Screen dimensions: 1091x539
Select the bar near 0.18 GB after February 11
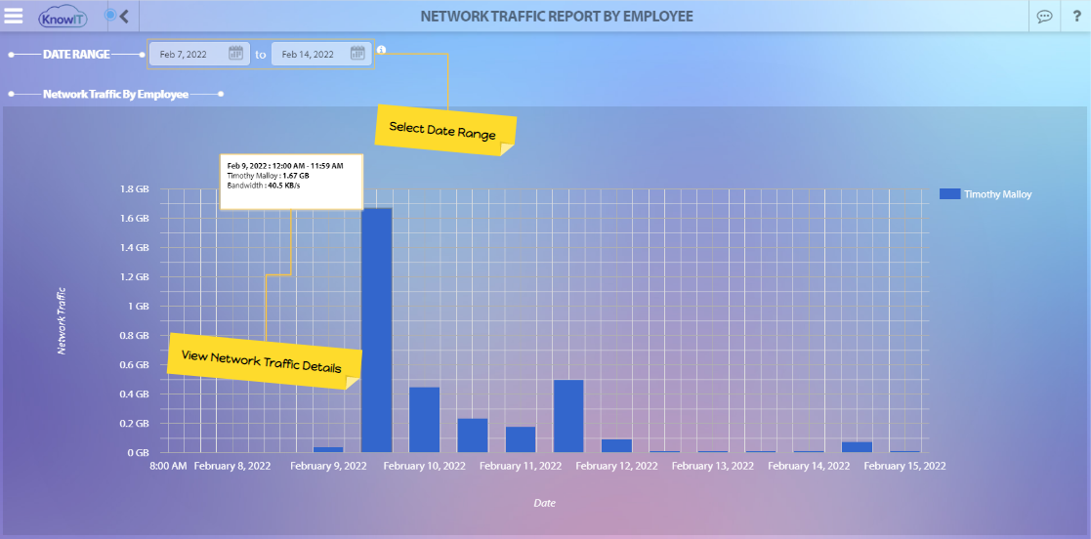521,439
